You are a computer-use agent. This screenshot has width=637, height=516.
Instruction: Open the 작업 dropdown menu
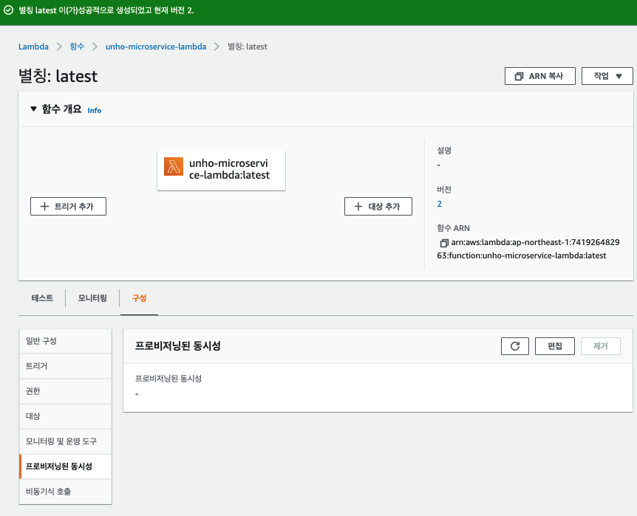click(x=607, y=76)
